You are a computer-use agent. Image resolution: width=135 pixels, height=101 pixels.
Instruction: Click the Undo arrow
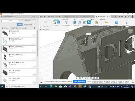coord(52,17)
